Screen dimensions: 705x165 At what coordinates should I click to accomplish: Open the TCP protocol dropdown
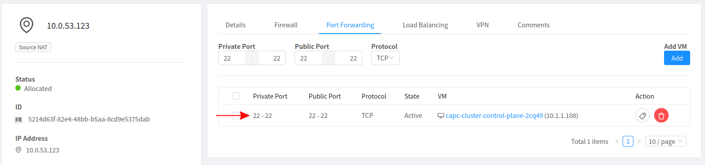385,58
